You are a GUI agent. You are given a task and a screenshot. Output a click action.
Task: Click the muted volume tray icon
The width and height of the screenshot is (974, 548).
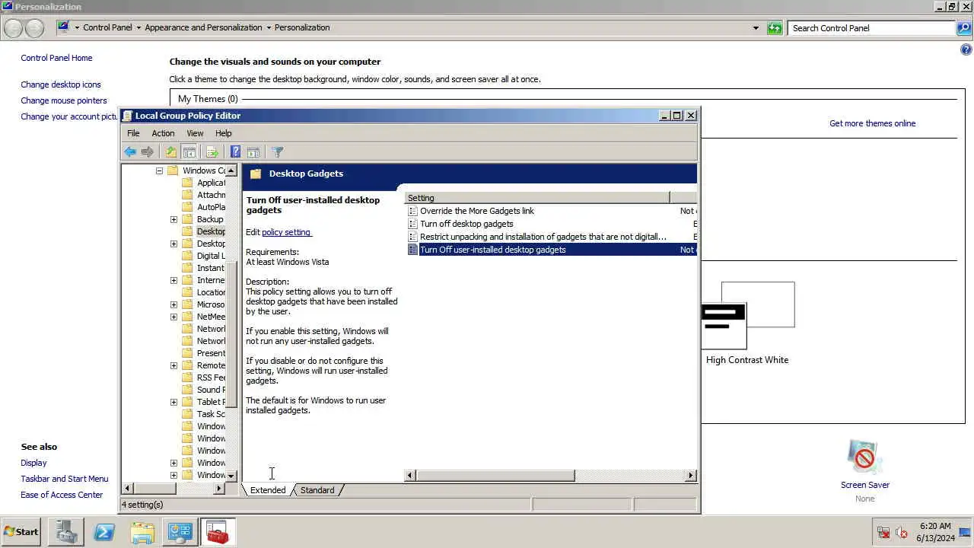click(902, 533)
